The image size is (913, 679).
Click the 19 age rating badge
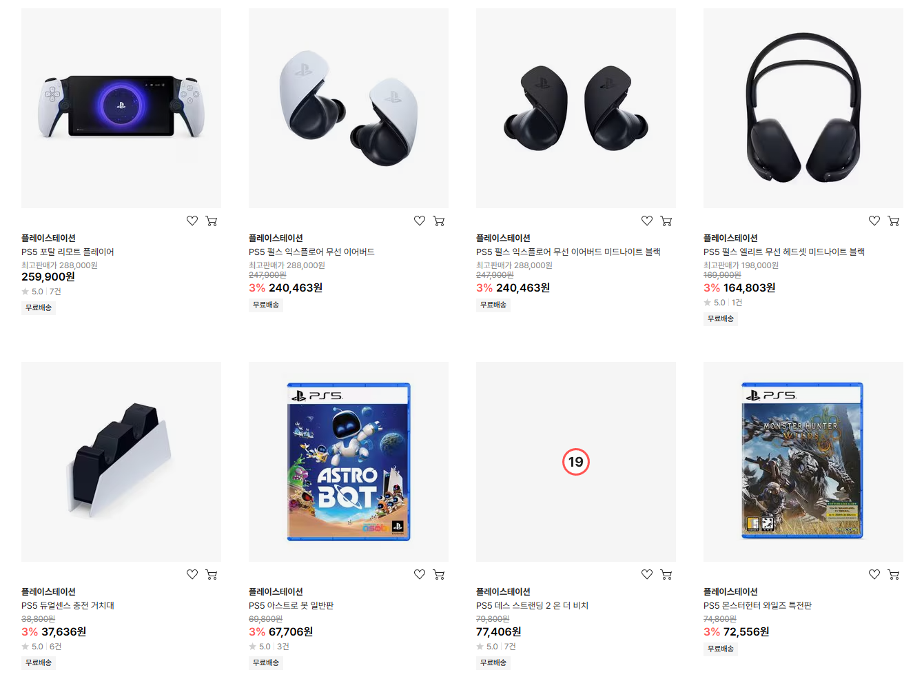576,462
